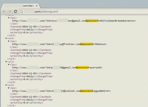The height and width of the screenshot is (107, 148).
Task: Click highlighted &password in the frontier.com line
Action: point(86,44)
